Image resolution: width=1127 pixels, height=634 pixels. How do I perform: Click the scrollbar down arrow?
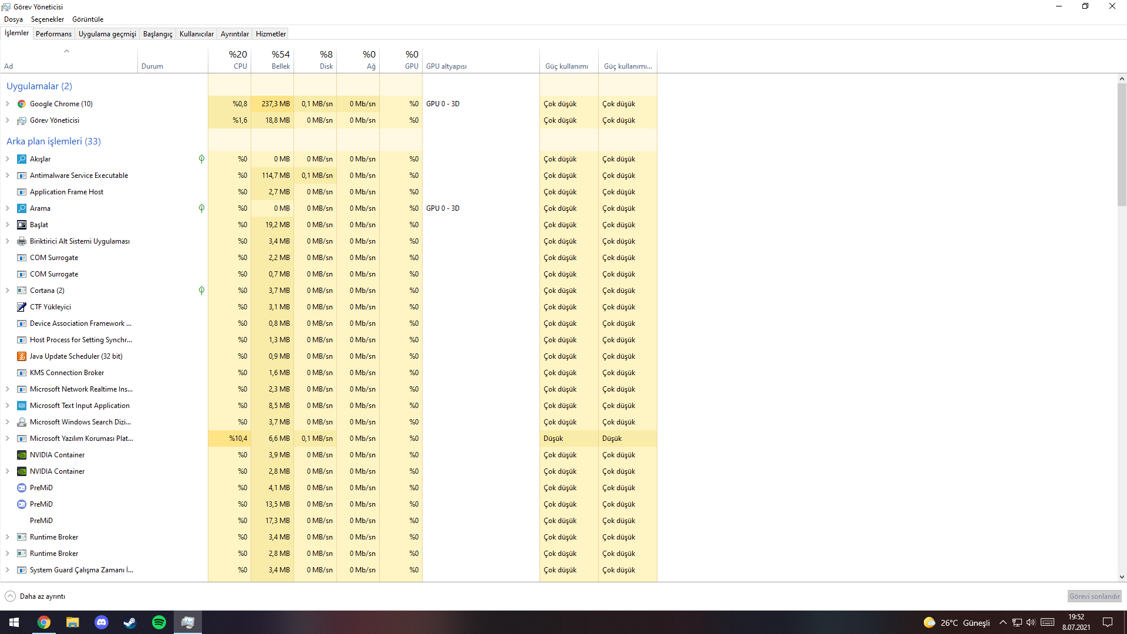1122,577
